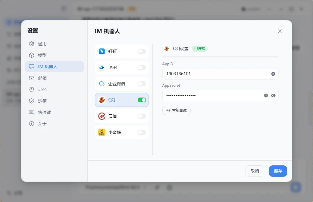Enable the 钉钉 robot toggle
This screenshot has height=202, width=313.
[x=142, y=51]
